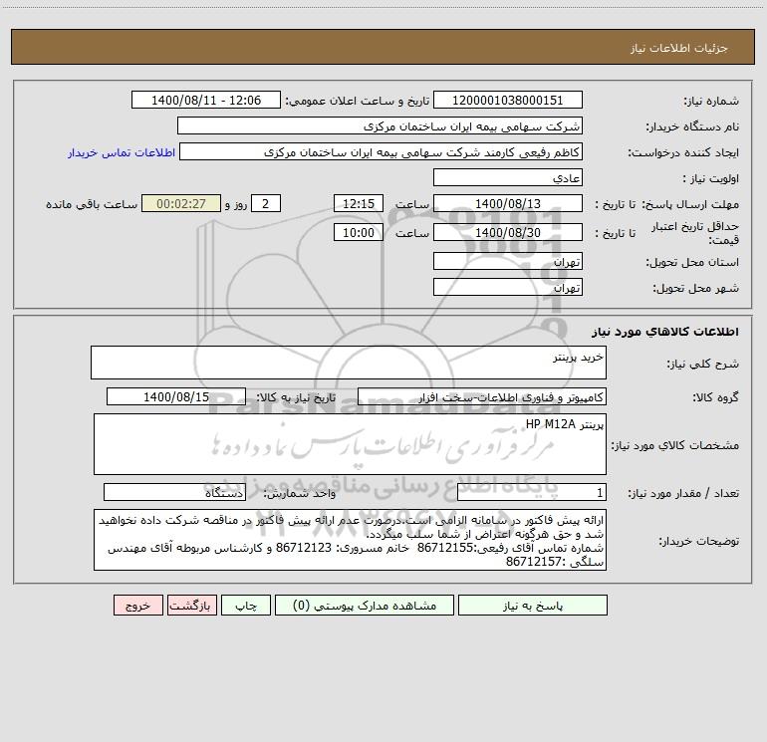The width and height of the screenshot is (767, 742).
Task: Click the حداقل تاریخ اعتبار قیمت label
Action: (695, 233)
